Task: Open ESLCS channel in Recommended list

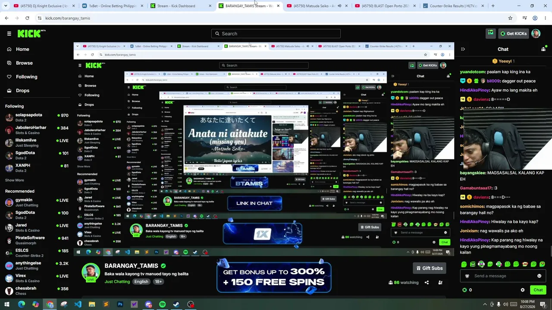Action: tap(37, 253)
